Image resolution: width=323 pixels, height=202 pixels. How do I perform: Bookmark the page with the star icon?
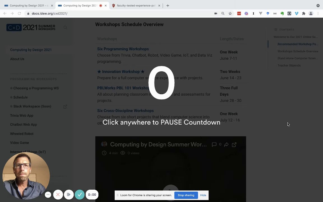(230, 13)
